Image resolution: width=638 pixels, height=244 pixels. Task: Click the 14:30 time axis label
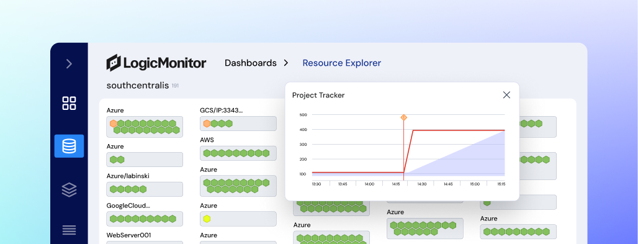422,184
